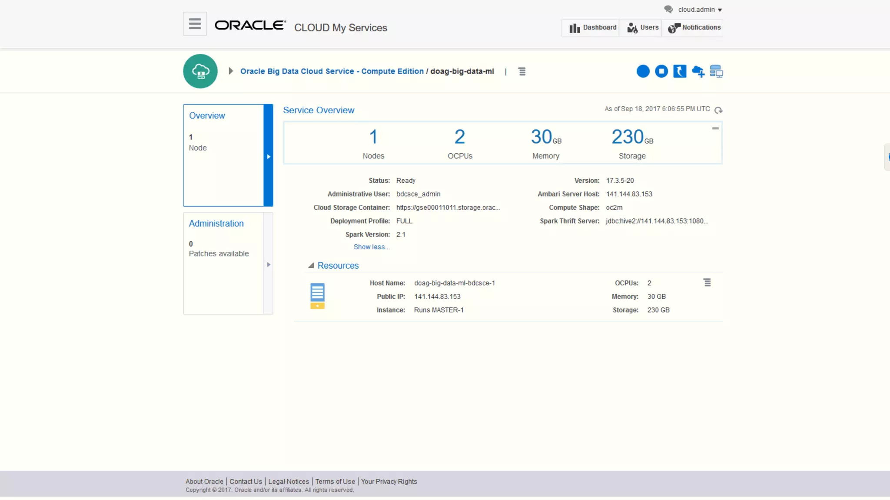Open the cloud.admin user dropdown

tap(700, 10)
